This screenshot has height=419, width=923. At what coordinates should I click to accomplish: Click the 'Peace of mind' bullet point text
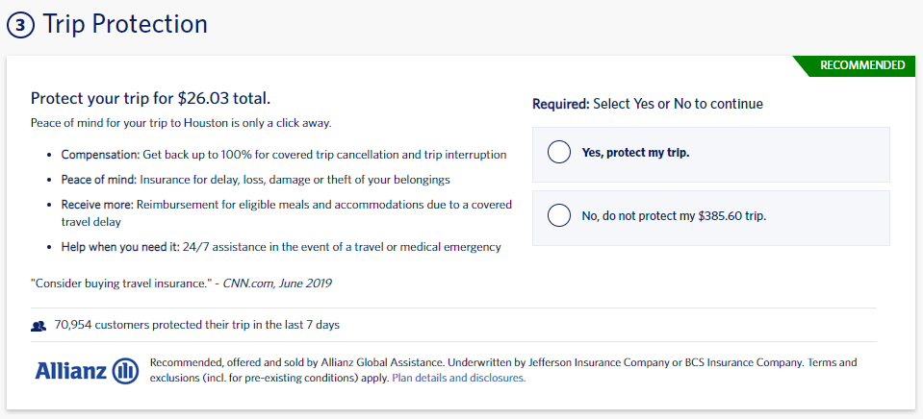(x=255, y=180)
